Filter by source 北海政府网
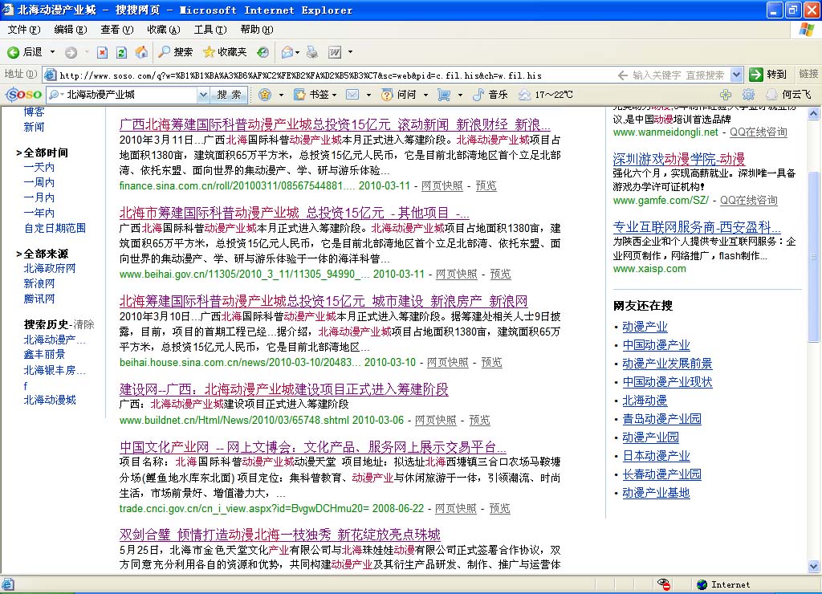822x594 pixels. click(x=50, y=268)
